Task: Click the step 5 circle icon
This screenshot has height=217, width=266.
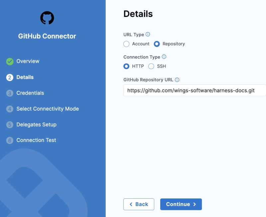Action: tap(10, 125)
